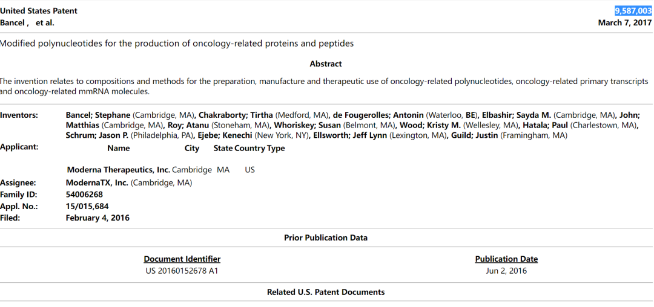Click the Publication Date column header
The height and width of the screenshot is (307, 654).
(x=506, y=259)
